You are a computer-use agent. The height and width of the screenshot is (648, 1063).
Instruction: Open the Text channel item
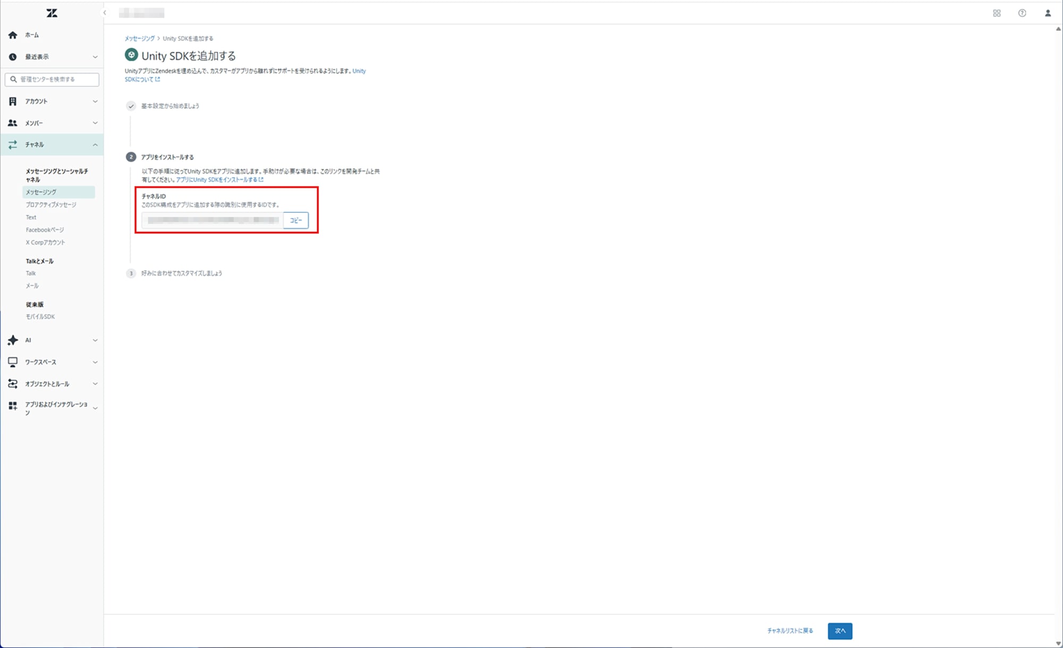click(x=31, y=217)
